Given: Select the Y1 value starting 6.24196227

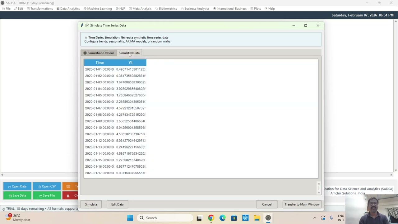Looking at the screenshot, I should pos(131,147).
